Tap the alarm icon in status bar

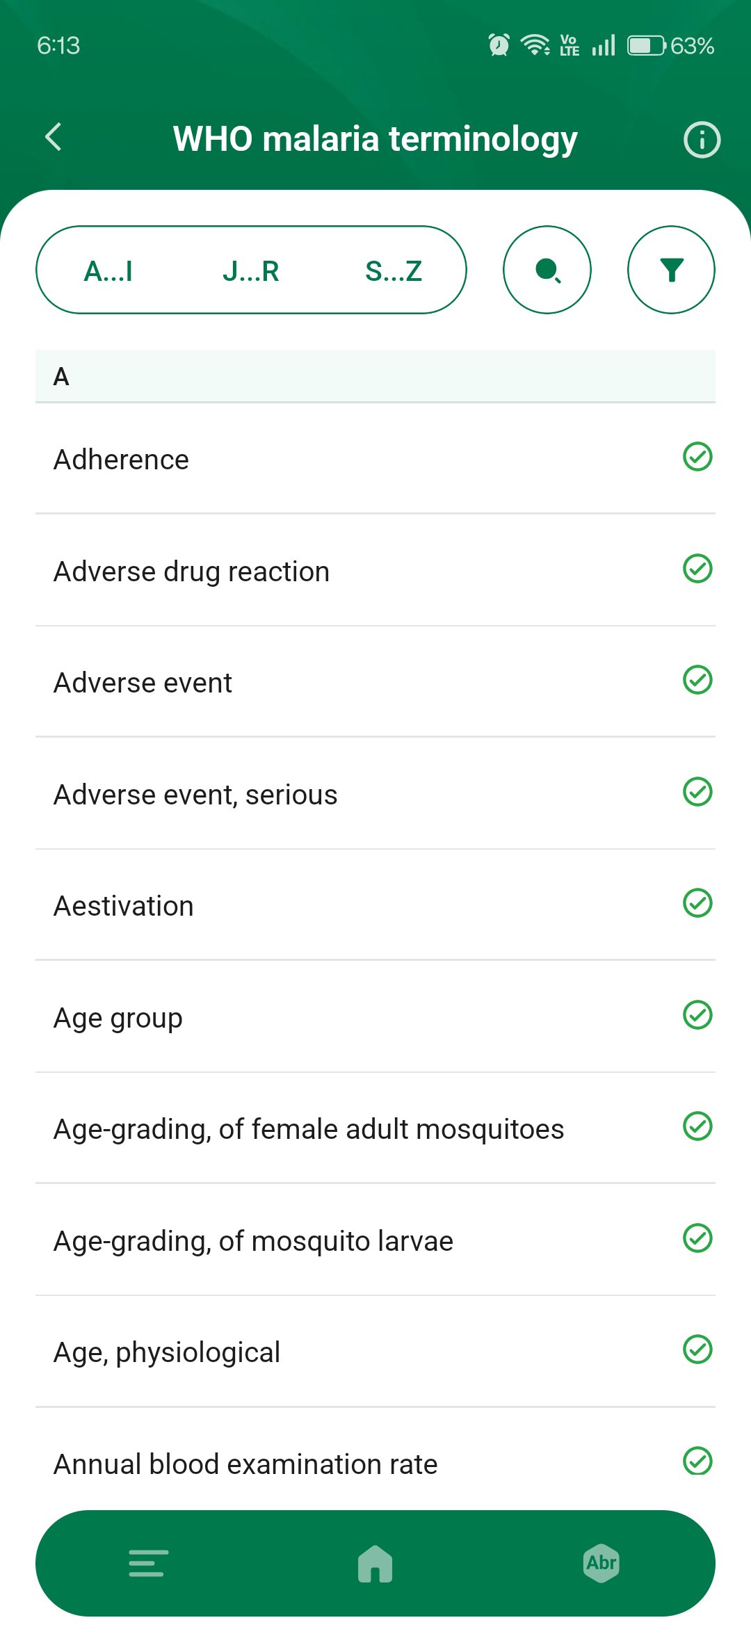click(x=499, y=45)
